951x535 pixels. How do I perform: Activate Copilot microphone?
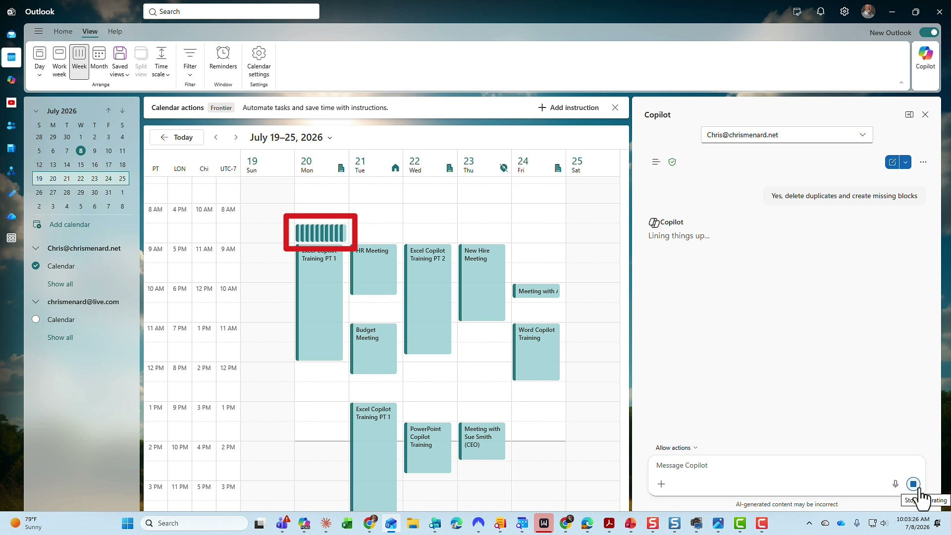click(896, 484)
